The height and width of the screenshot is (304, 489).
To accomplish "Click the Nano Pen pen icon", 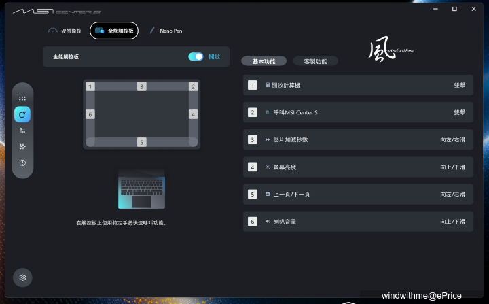I will (x=152, y=31).
